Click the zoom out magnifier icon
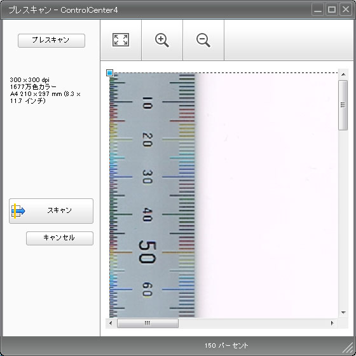 point(203,40)
